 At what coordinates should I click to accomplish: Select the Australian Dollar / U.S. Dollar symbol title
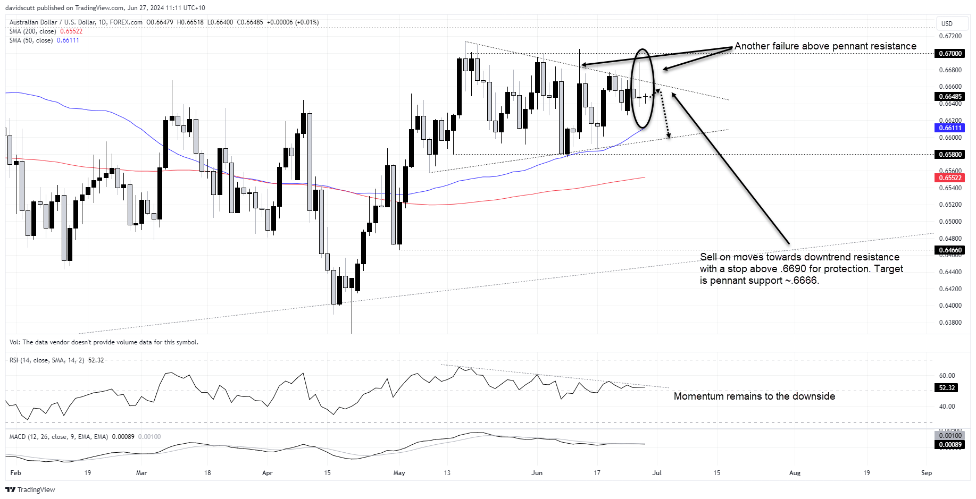[76, 22]
